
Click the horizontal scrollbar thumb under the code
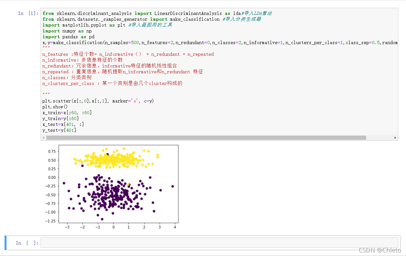(206, 138)
